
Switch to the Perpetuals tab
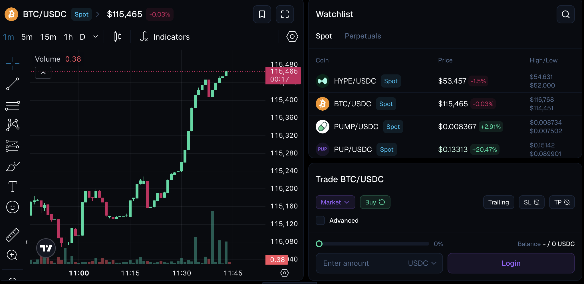pyautogui.click(x=363, y=36)
